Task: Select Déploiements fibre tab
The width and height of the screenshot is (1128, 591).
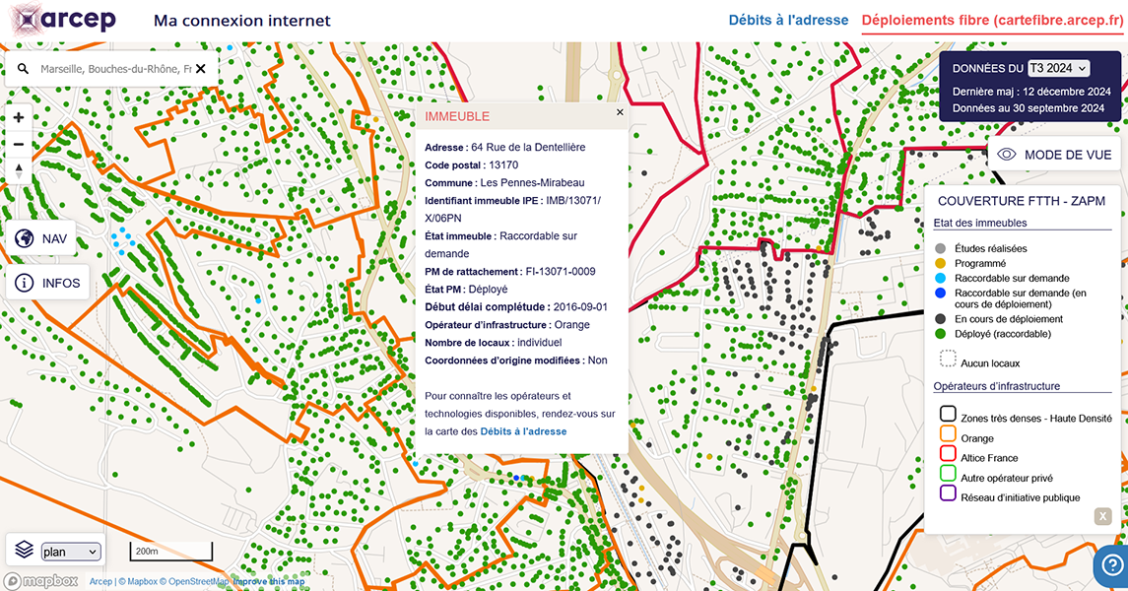Action: pyautogui.click(x=992, y=20)
